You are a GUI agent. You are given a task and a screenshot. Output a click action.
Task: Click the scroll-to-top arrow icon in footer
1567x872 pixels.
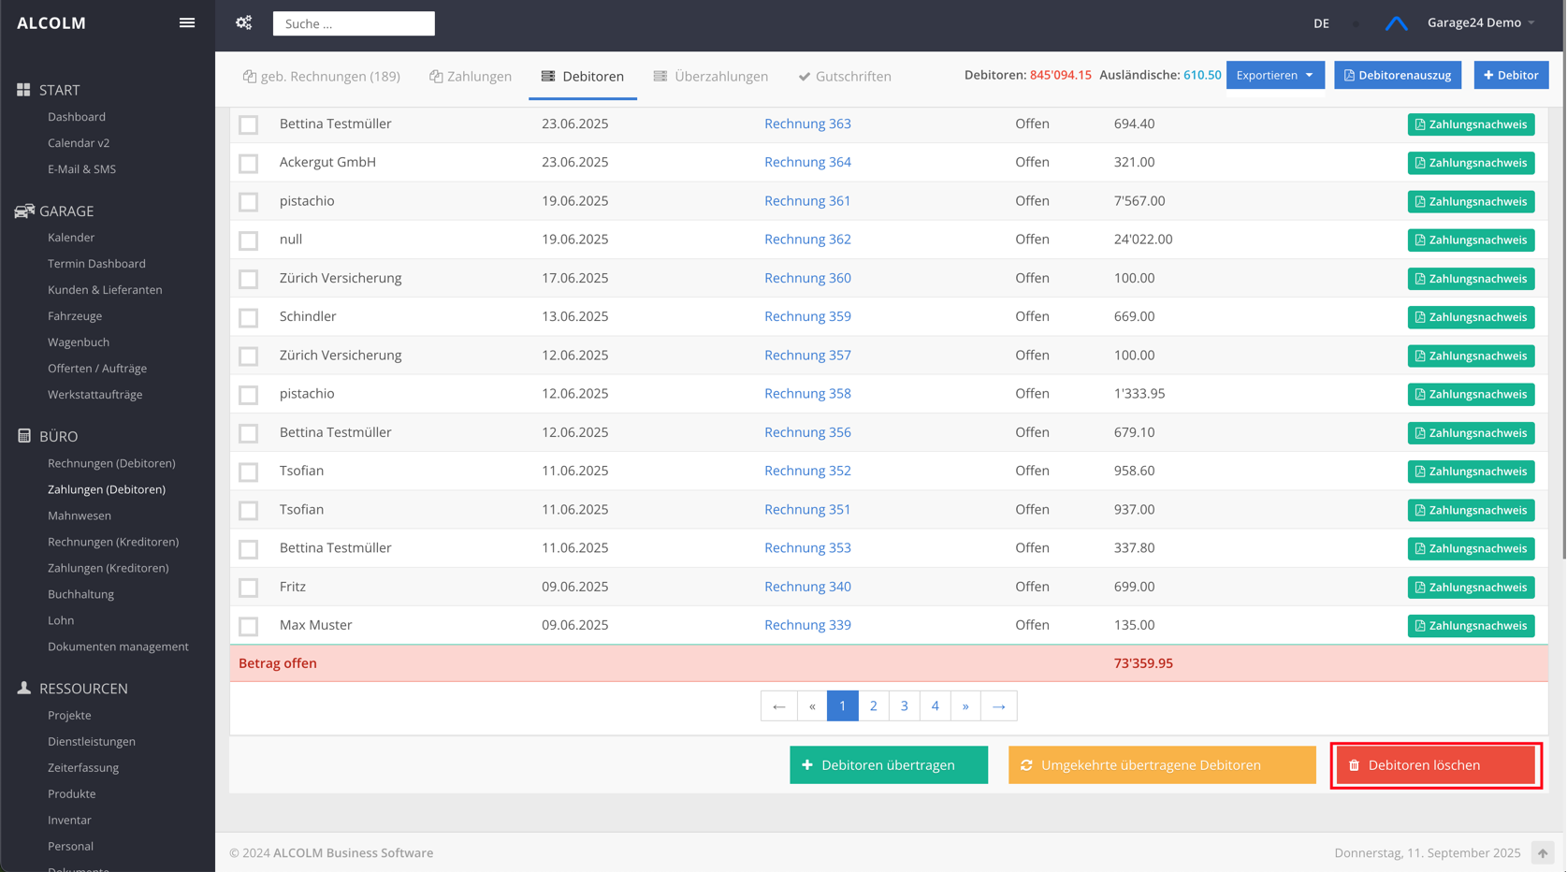point(1542,852)
